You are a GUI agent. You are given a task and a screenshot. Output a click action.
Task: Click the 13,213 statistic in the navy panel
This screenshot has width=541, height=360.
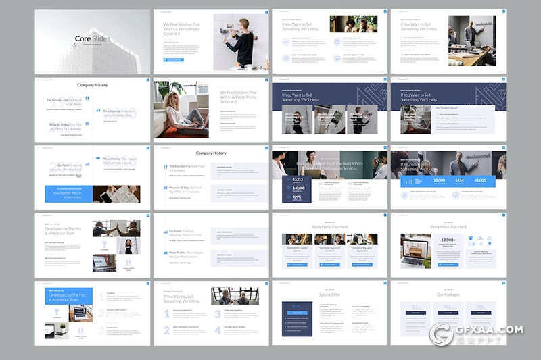(x=297, y=179)
